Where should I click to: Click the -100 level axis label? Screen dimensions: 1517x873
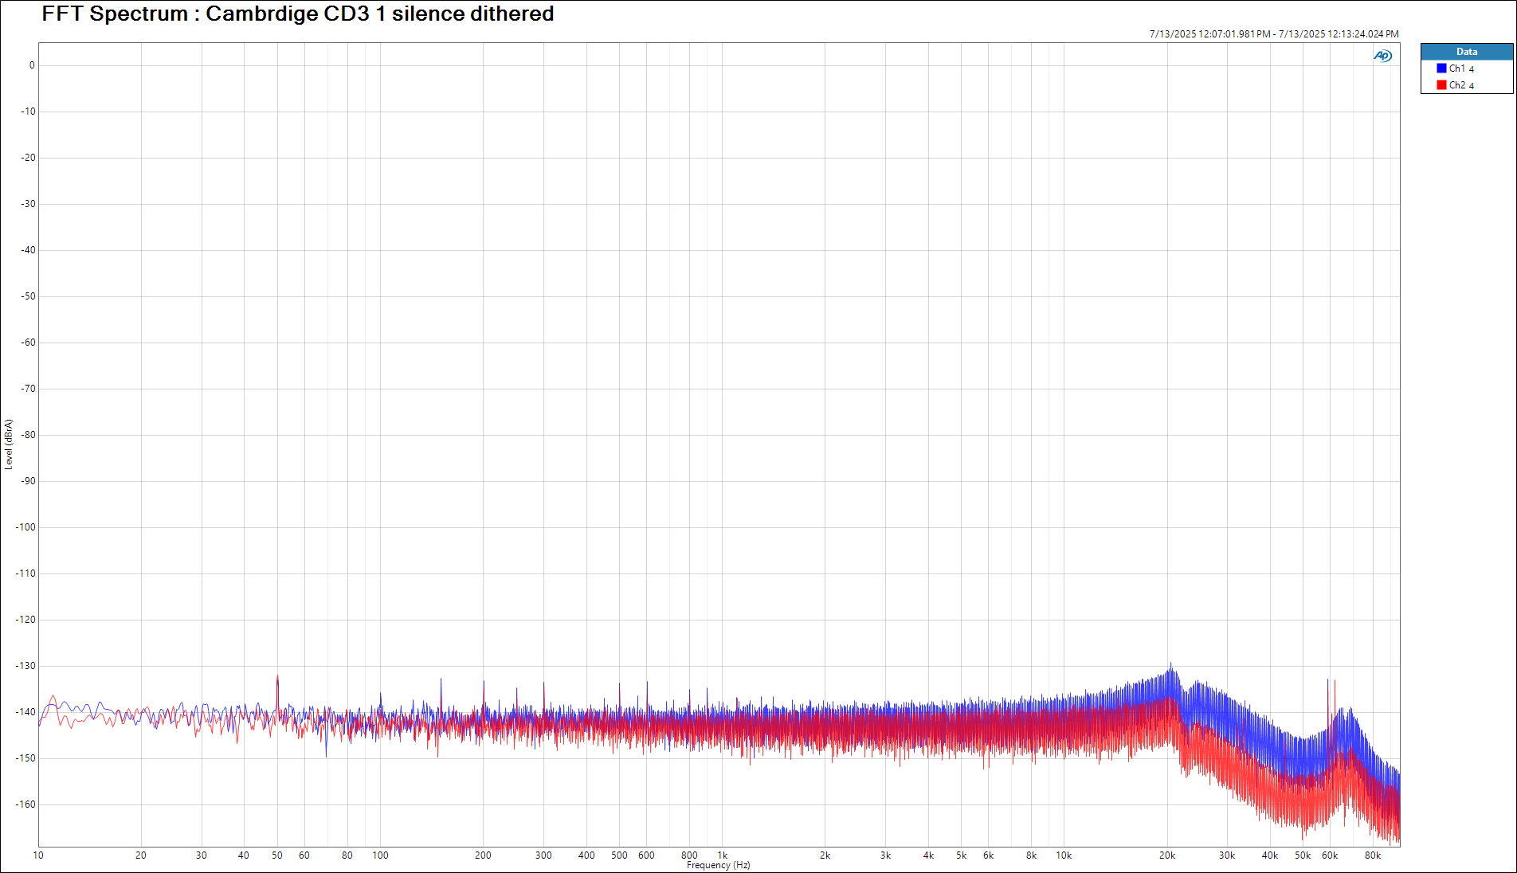coord(26,527)
